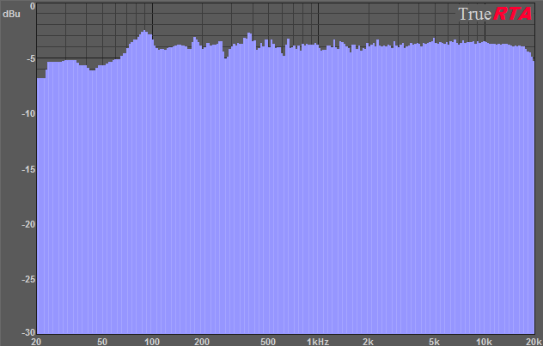This screenshot has height=346, width=543.
Task: Click the 10k frequency label
Action: point(484,342)
